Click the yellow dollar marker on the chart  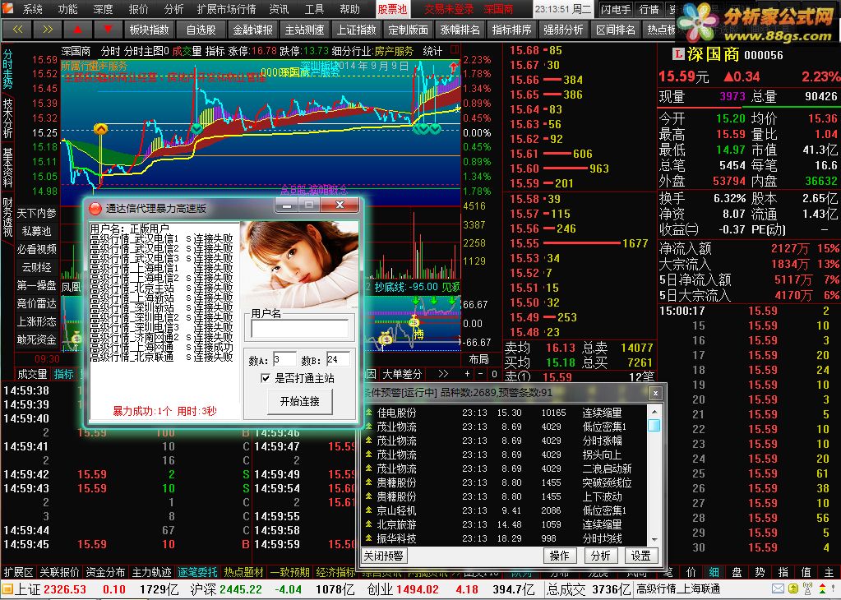tap(100, 129)
